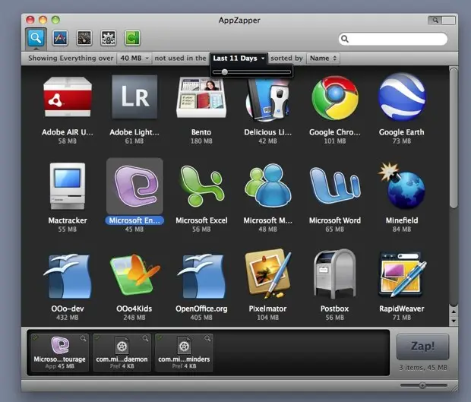Select the RapidWeaver app icon

click(402, 275)
